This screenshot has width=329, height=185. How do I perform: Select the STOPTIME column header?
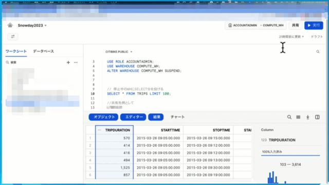click(208, 130)
